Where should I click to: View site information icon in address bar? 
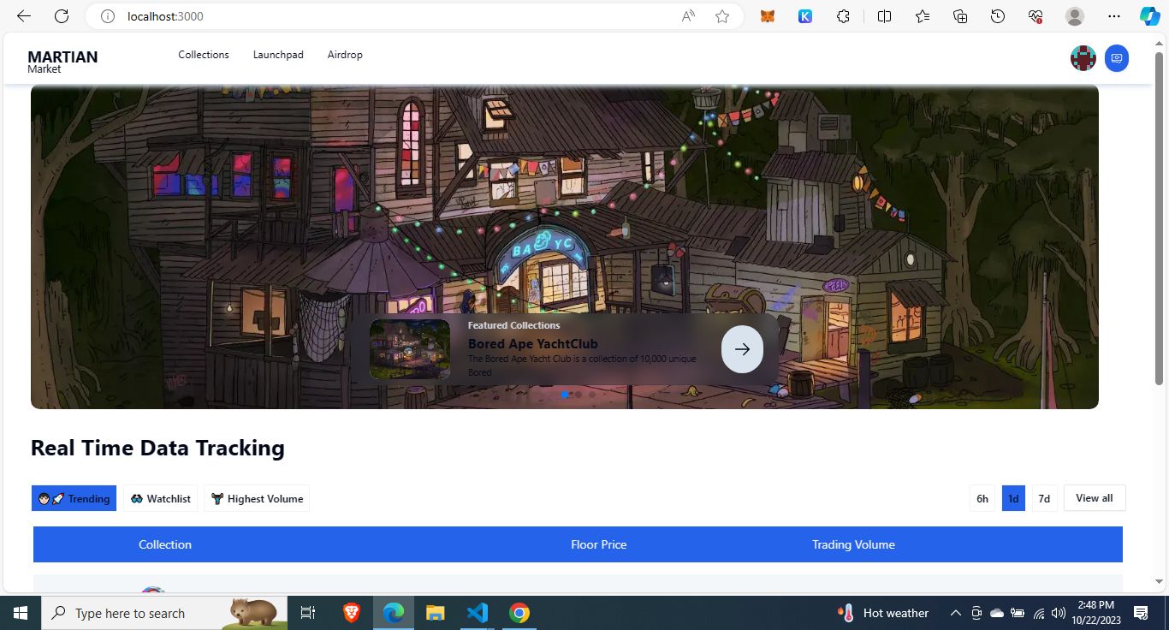click(107, 16)
